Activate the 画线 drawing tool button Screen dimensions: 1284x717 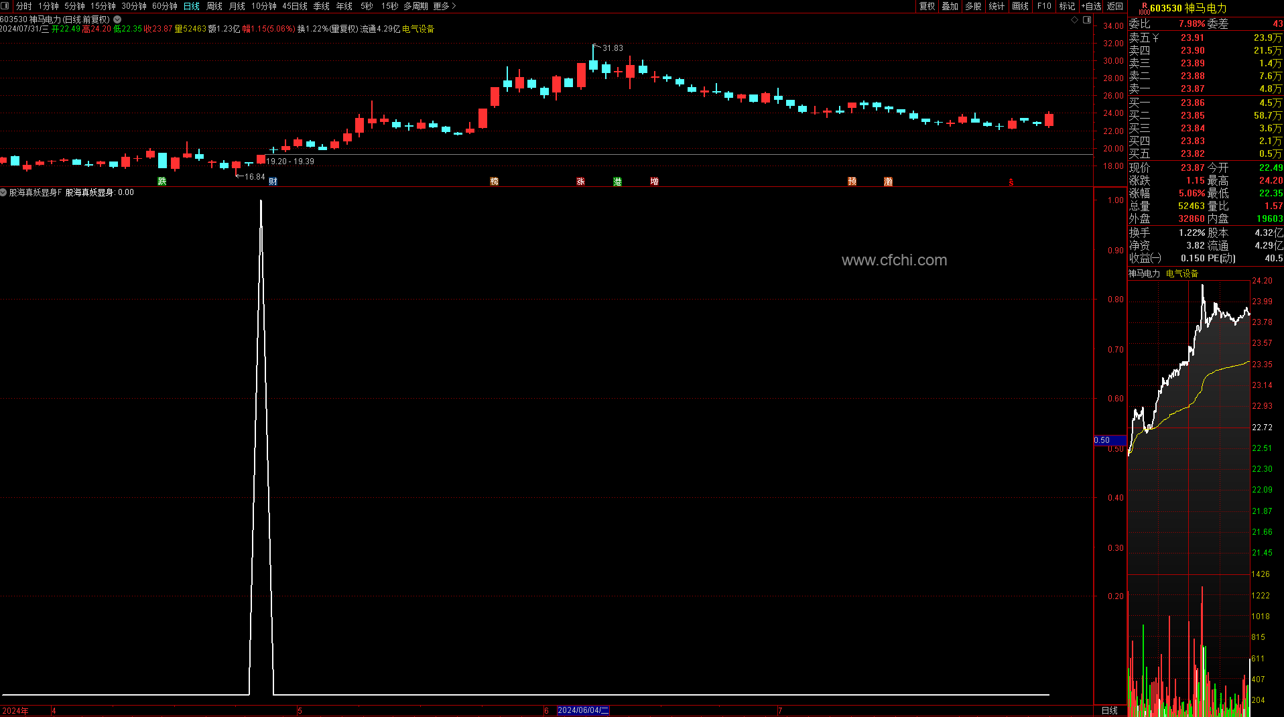[1021, 6]
